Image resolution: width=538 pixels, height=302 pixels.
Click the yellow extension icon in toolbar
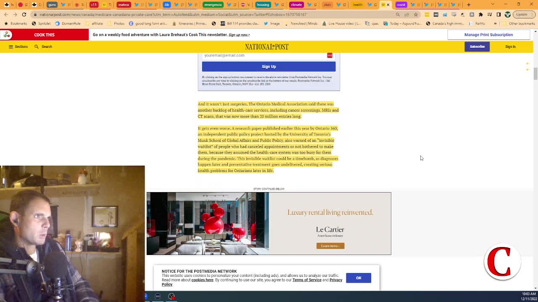[427, 14]
